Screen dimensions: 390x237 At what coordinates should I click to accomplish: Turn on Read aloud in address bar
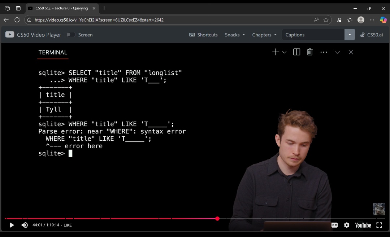click(316, 20)
